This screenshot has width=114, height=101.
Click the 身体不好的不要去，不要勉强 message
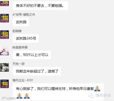40,6
